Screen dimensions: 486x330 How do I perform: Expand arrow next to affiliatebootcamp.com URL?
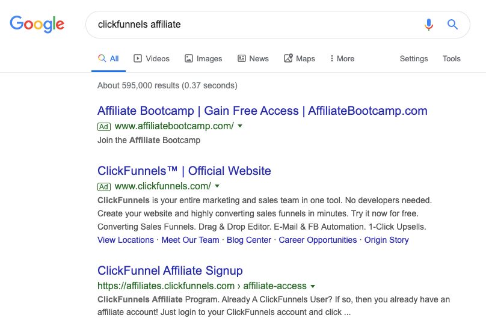240,126
